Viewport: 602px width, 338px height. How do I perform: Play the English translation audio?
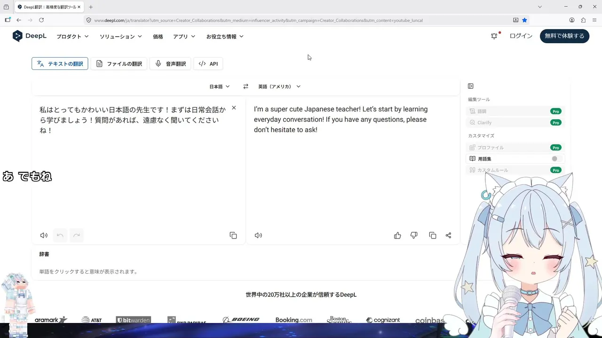[x=258, y=235]
